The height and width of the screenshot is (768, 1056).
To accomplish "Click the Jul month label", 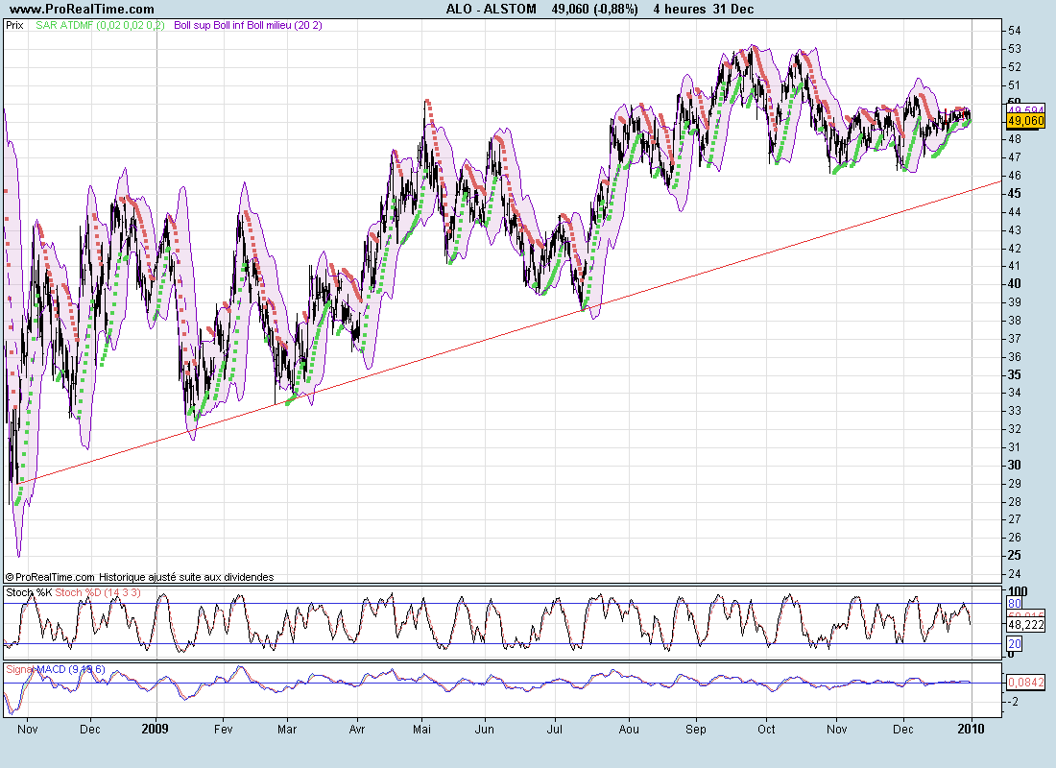I will 555,729.
